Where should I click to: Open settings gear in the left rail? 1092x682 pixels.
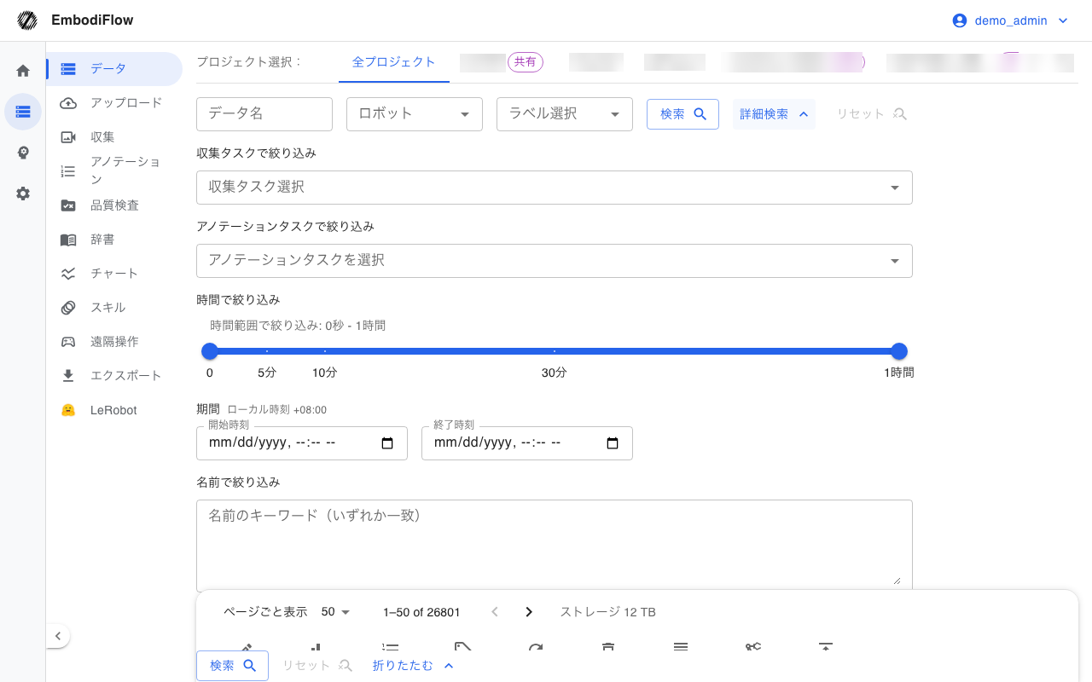point(23,194)
